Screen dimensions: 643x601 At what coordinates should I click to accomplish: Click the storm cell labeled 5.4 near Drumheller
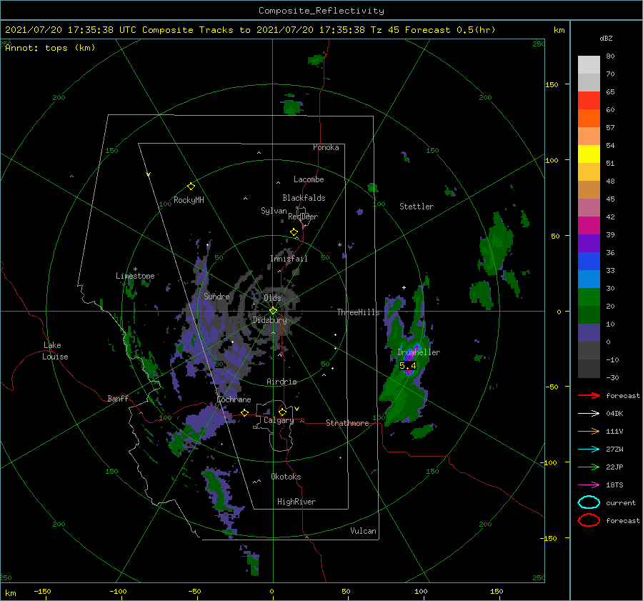(x=408, y=365)
